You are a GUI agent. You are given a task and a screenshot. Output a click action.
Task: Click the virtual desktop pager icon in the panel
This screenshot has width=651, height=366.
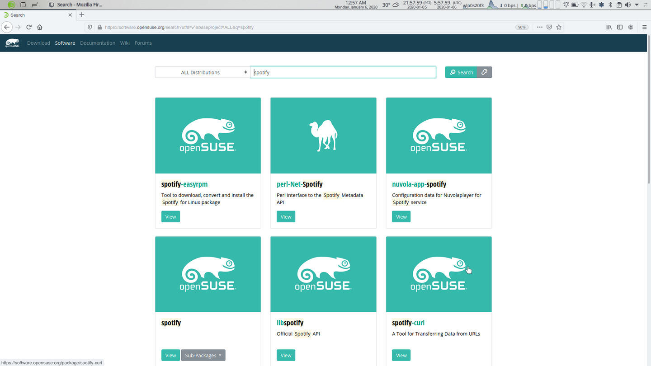click(34, 5)
